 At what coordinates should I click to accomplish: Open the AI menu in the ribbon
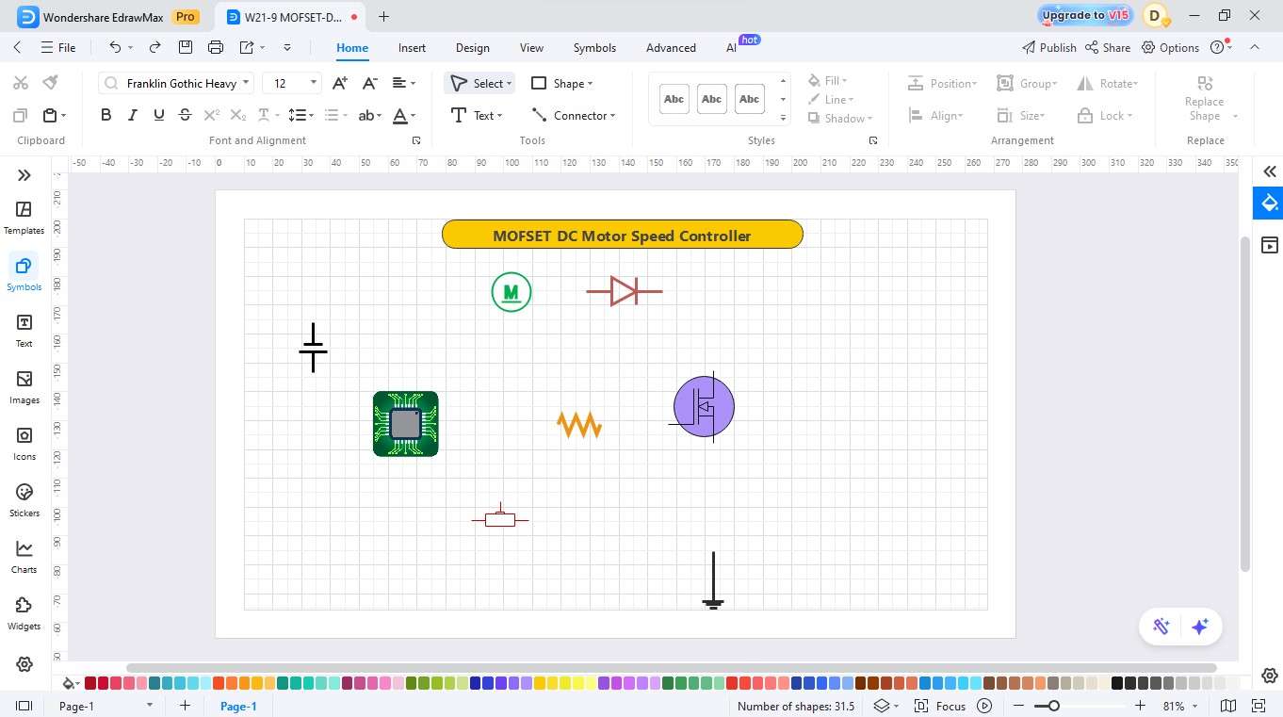732,47
